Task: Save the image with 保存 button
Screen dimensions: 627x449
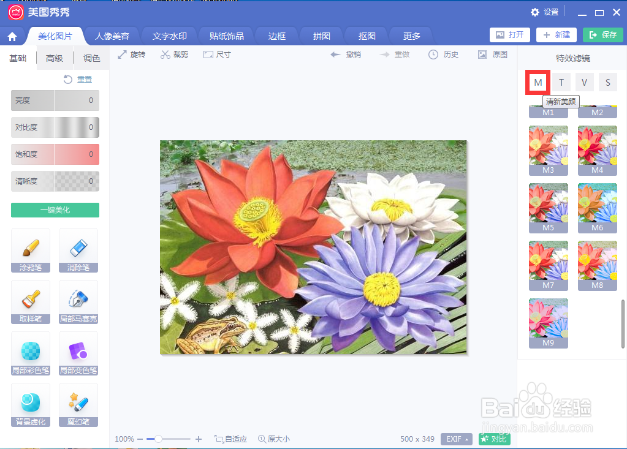Action: 602,35
